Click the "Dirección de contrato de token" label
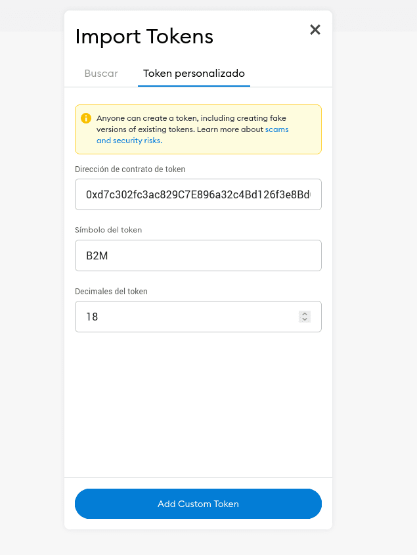Screen dimensions: 417x555 point(130,169)
